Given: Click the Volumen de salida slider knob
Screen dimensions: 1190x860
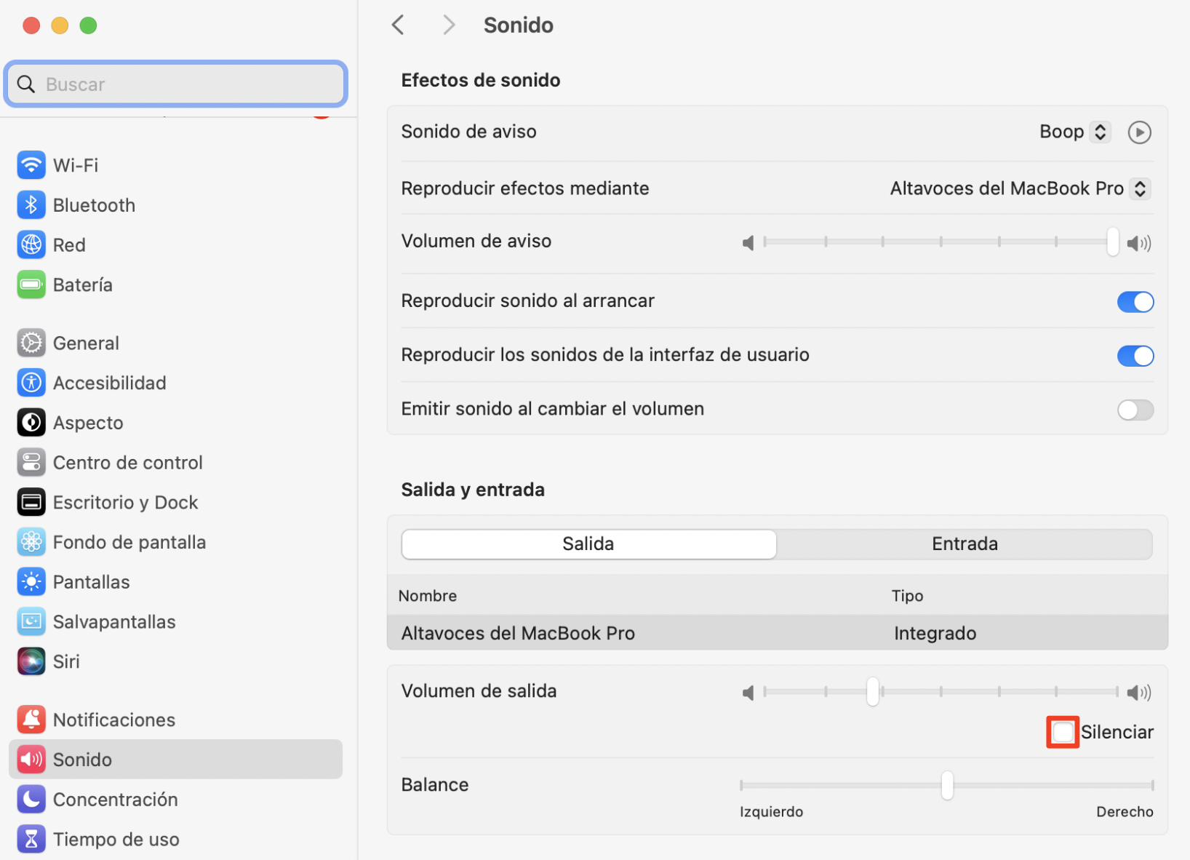Looking at the screenshot, I should click(x=873, y=691).
